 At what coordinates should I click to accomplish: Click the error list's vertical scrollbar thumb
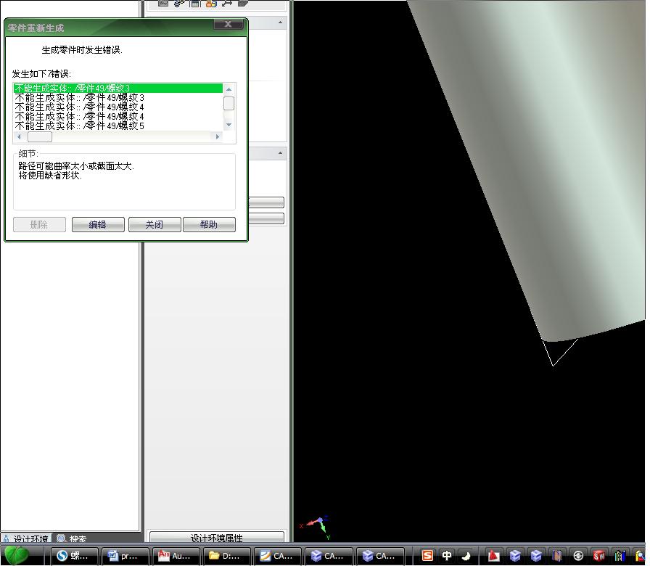click(x=229, y=104)
